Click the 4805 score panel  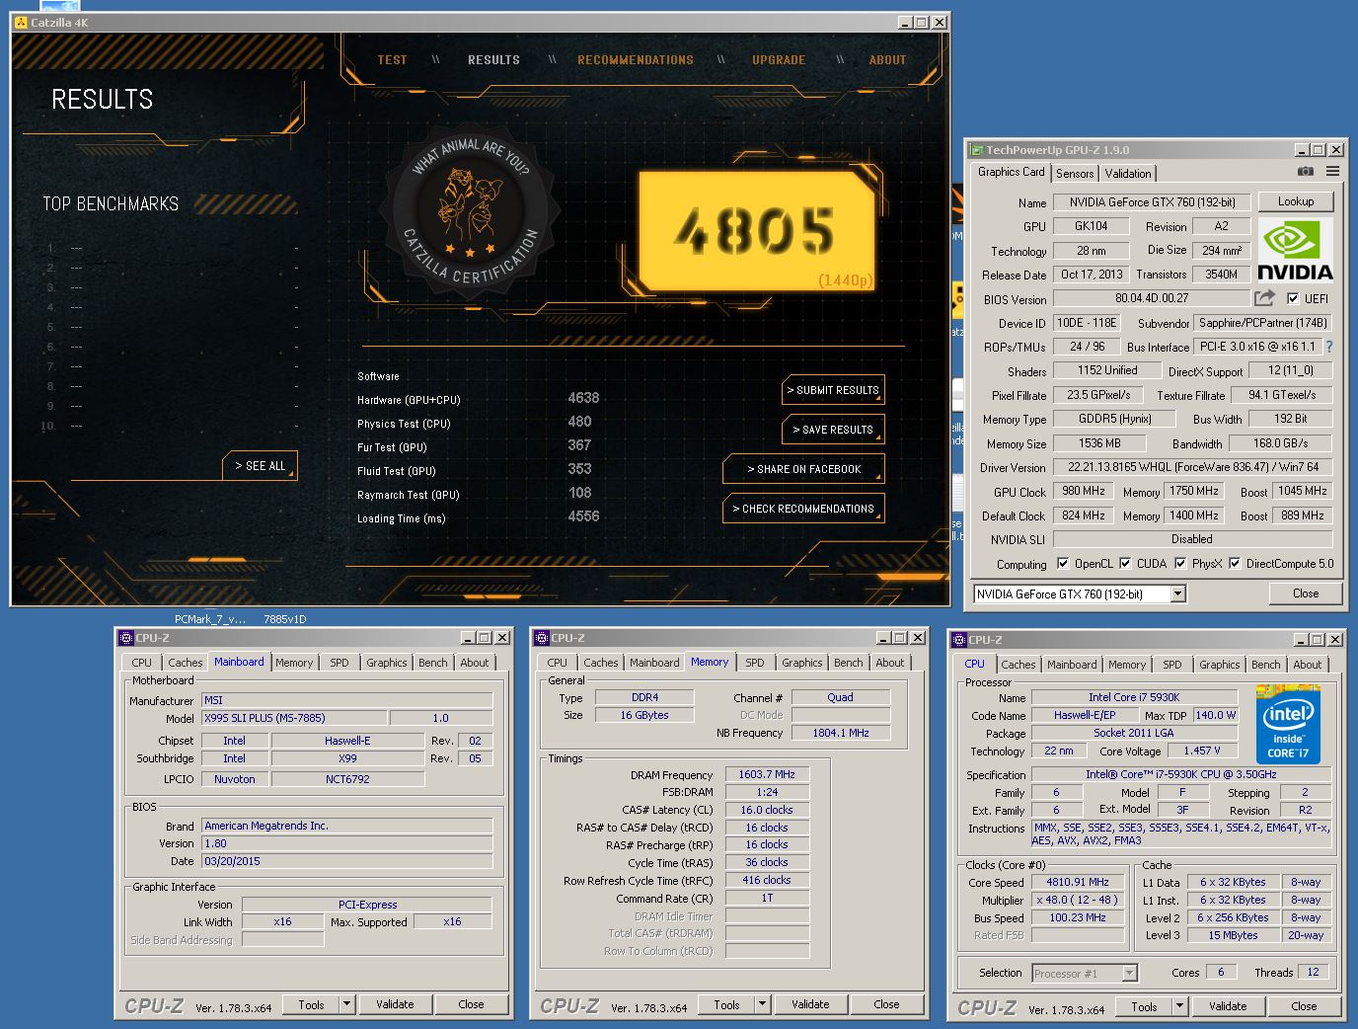757,231
